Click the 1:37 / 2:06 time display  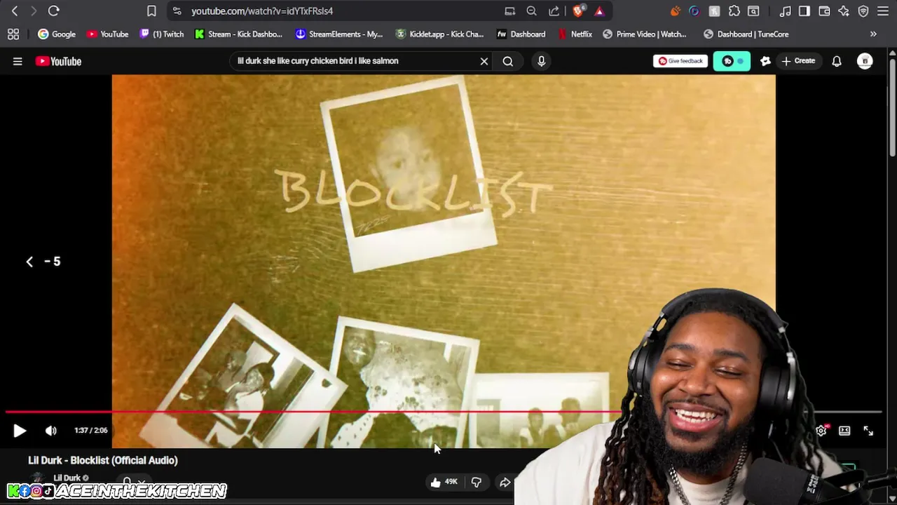pos(91,431)
